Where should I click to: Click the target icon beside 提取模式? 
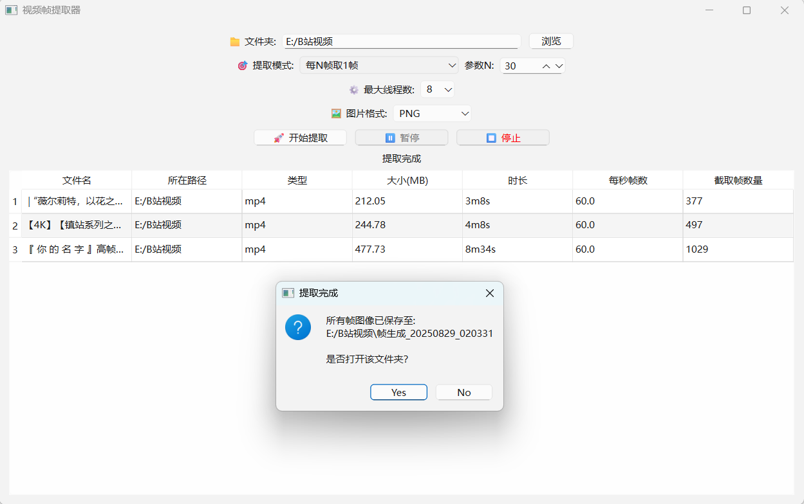(243, 66)
